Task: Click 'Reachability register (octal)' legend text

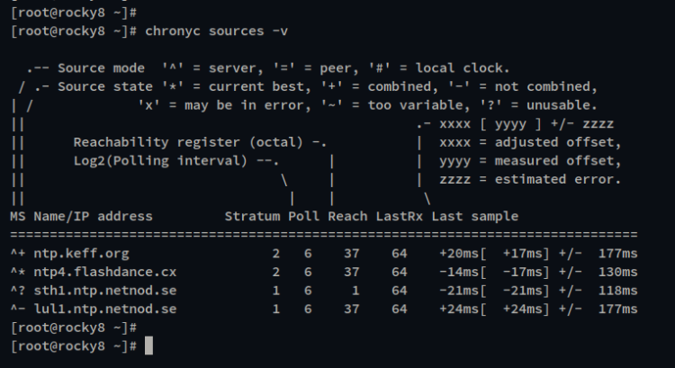Action: click(188, 142)
